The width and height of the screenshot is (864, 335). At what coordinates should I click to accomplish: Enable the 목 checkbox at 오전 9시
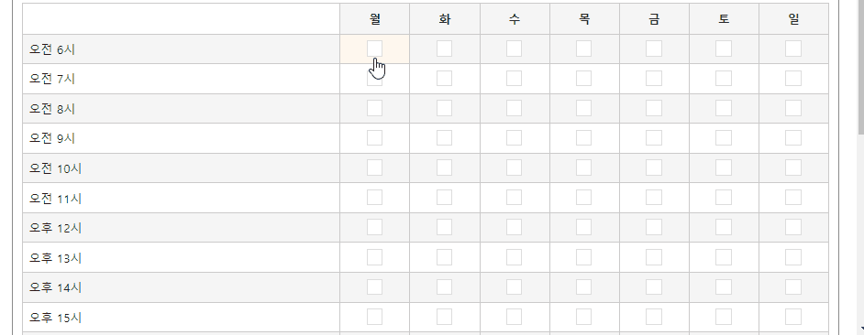point(584,138)
